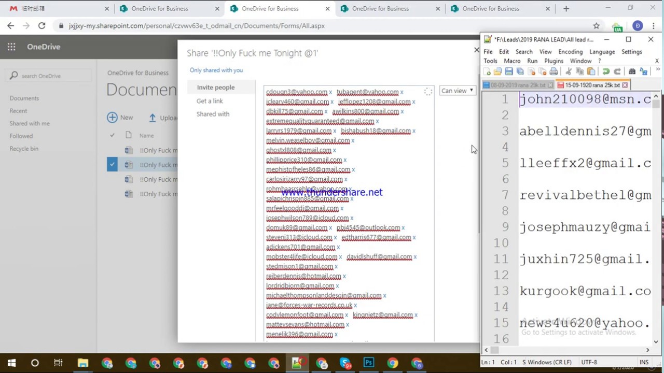
Task: Click the Redo arrow in Notepad++
Action: [x=617, y=71]
